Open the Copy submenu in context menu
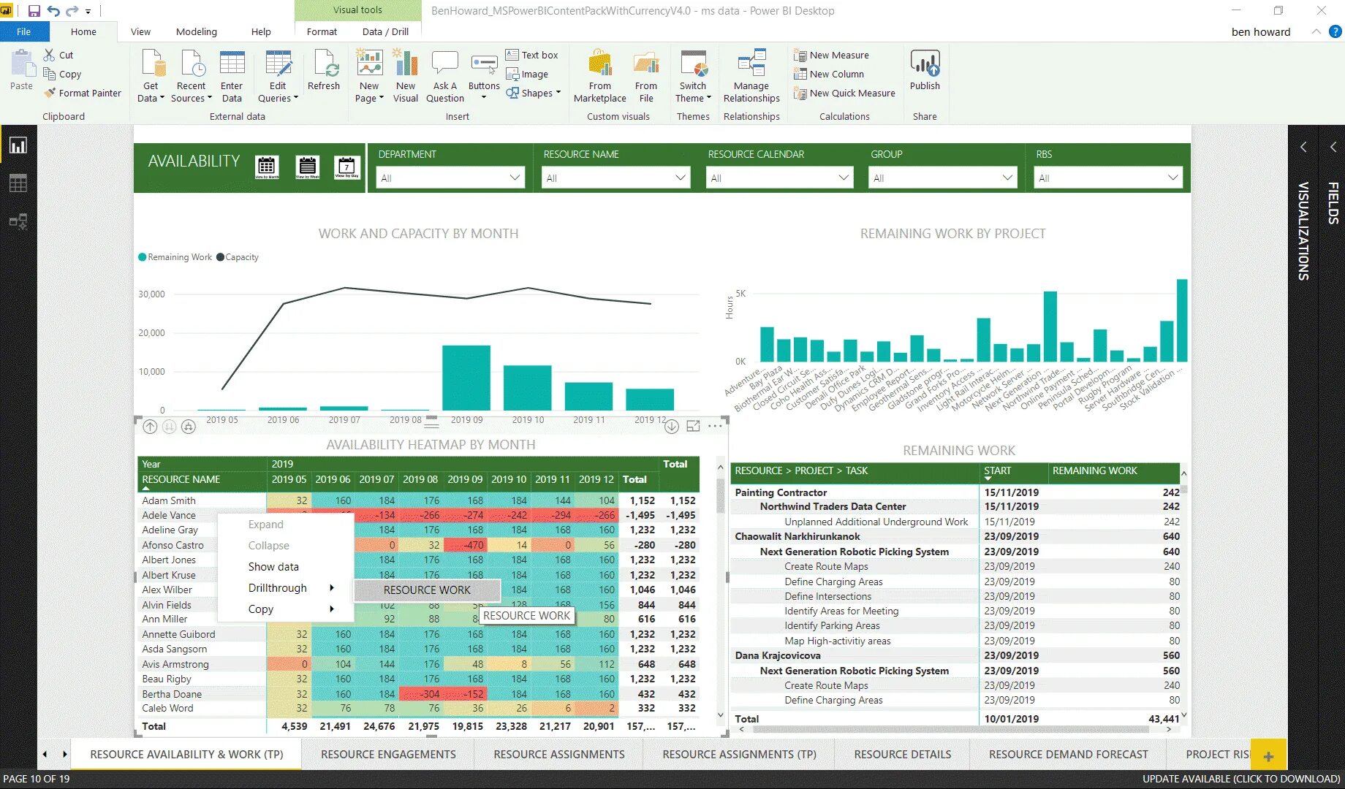The width and height of the screenshot is (1345, 789). [x=286, y=609]
